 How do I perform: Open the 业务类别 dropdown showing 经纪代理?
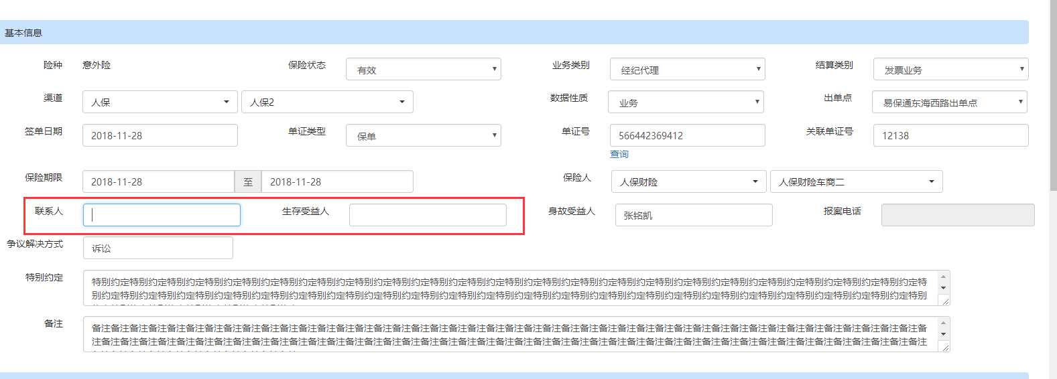(687, 69)
